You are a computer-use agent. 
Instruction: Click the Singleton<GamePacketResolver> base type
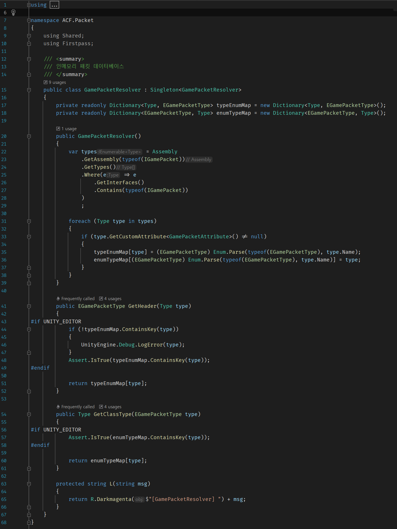[196, 90]
